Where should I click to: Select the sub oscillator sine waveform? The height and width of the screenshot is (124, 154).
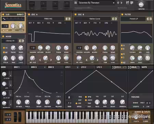click(4, 19)
